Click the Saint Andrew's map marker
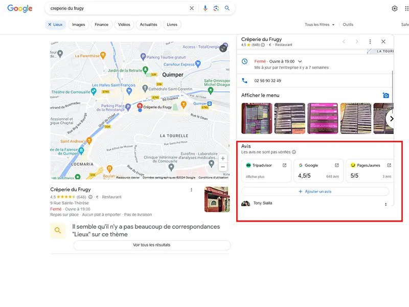This screenshot has width=409, height=307. pos(89,141)
